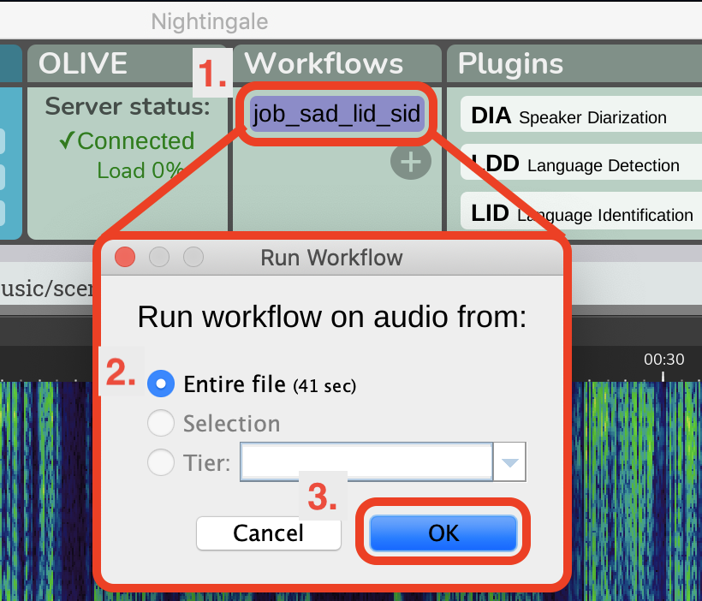702x601 pixels.
Task: Select the job_sad_lid_sid workflow badge
Action: pyautogui.click(x=336, y=111)
